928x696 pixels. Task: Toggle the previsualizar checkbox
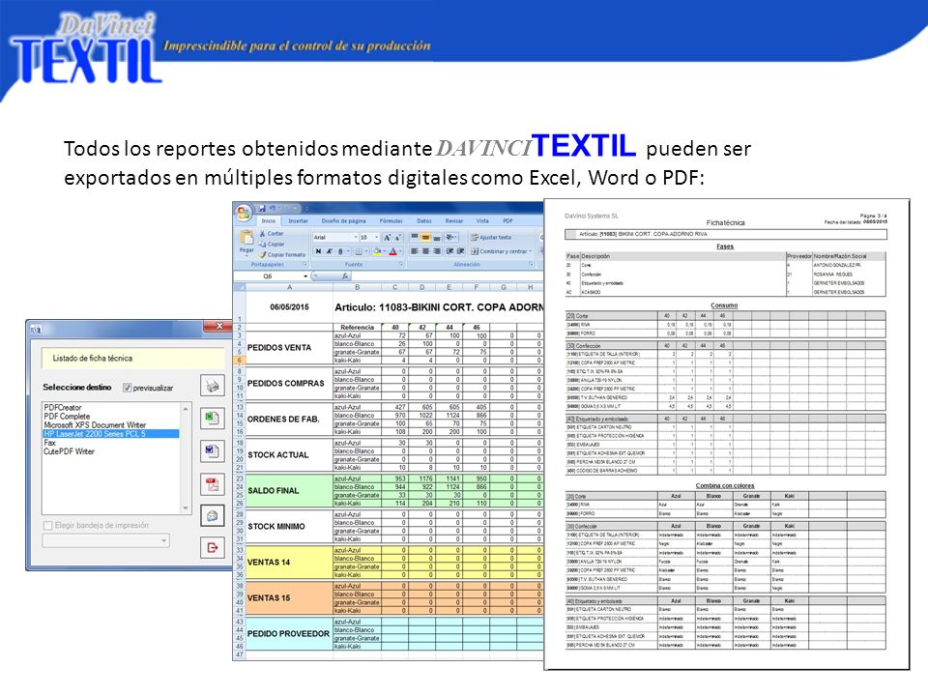[127, 388]
